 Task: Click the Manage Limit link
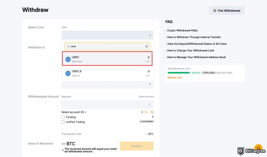tap(175, 77)
